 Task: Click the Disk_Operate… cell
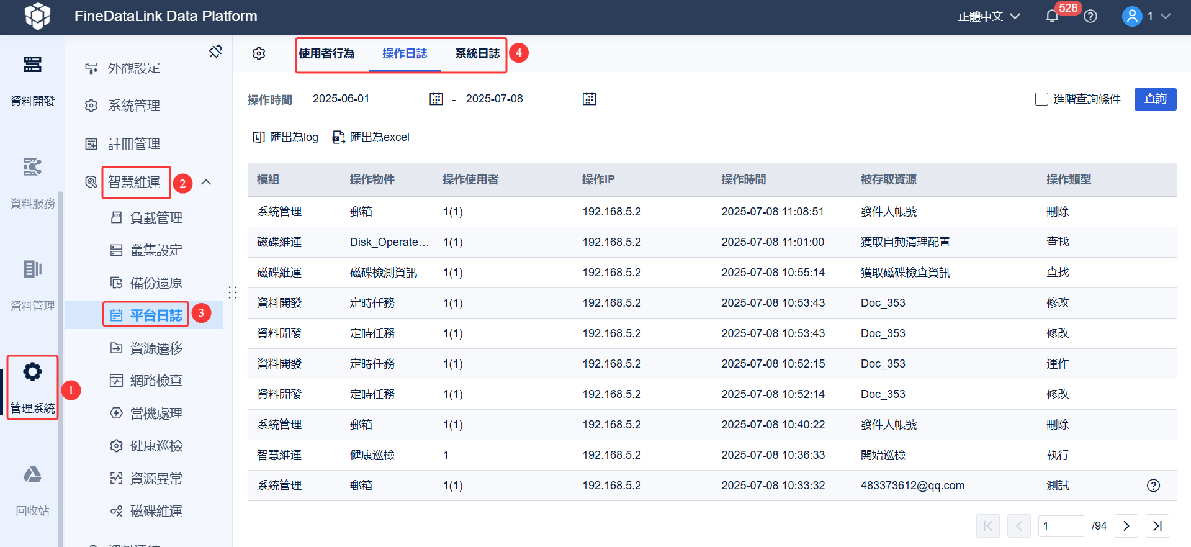click(x=389, y=242)
